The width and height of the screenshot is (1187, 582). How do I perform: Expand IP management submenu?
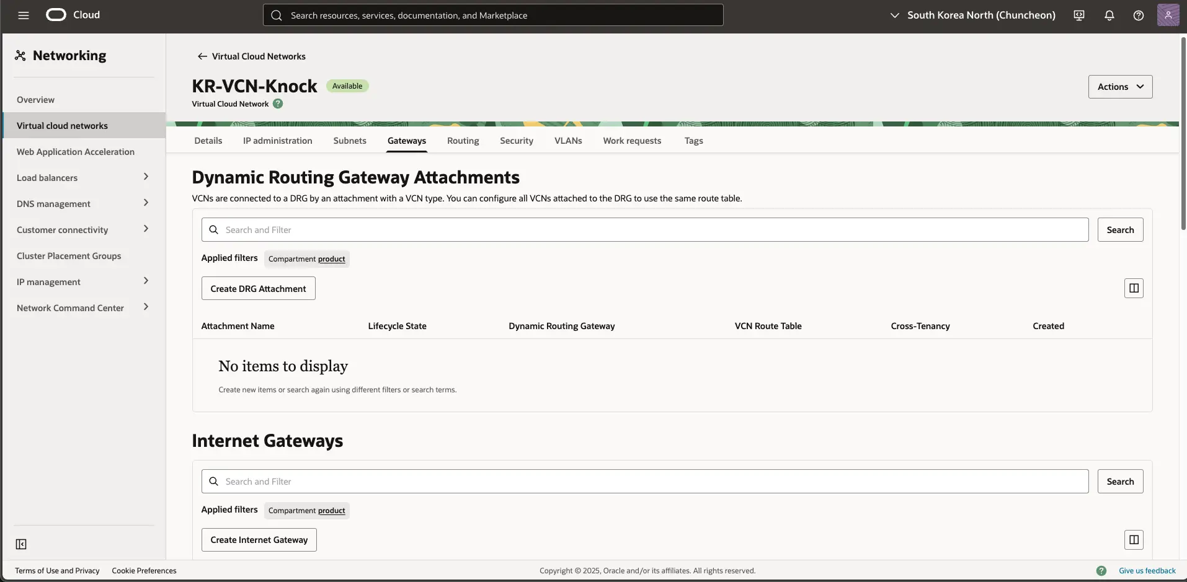coord(146,281)
